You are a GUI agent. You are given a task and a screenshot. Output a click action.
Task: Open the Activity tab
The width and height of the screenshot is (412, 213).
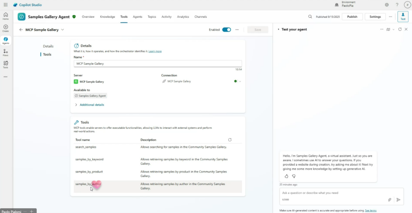click(167, 16)
